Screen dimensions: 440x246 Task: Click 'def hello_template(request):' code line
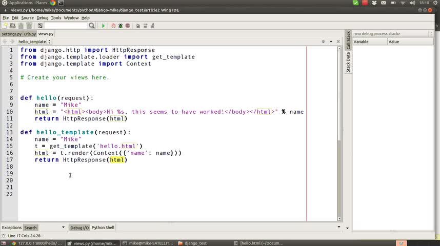(75, 132)
